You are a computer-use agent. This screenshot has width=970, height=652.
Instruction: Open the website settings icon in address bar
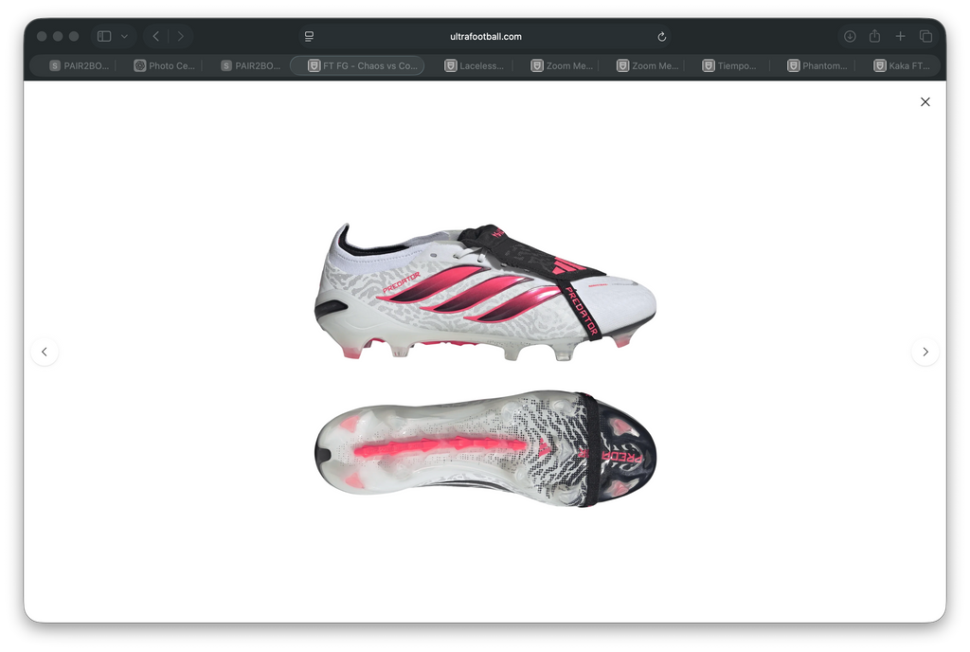[x=310, y=37]
